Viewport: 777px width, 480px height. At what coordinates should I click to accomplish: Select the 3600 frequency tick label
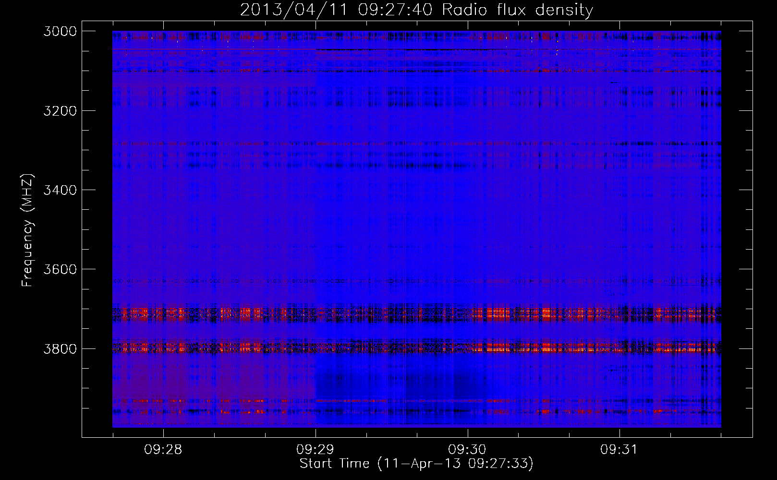click(60, 269)
